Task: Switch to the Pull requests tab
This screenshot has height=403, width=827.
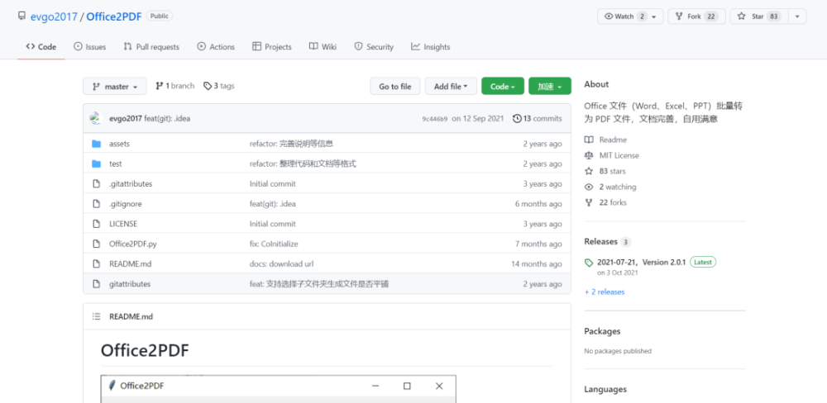Action: 151,47
